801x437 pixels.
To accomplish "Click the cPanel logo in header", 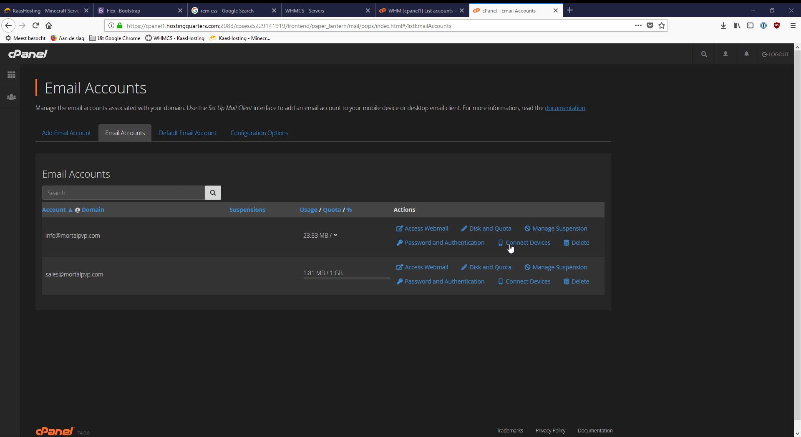I will coord(28,54).
